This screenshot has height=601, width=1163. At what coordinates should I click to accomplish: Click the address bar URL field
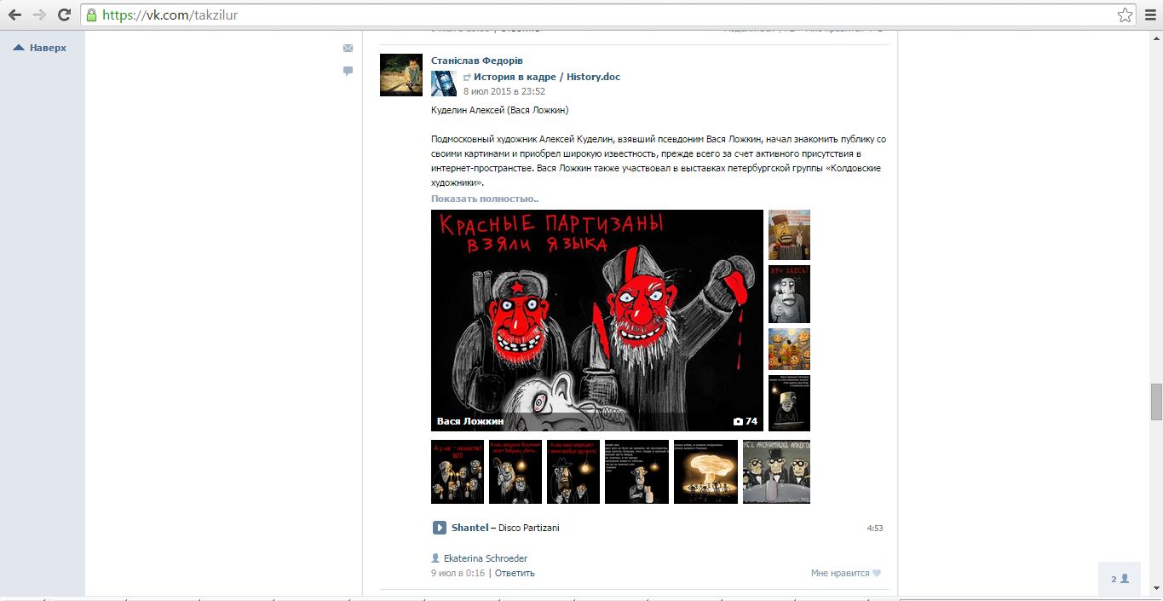pos(596,14)
